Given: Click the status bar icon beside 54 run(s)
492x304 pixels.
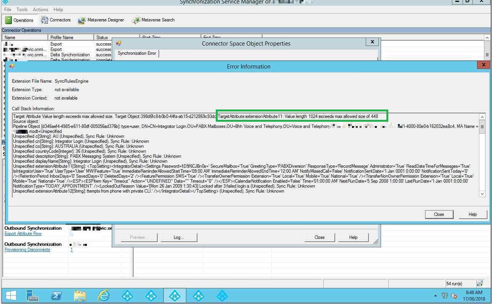Looking at the screenshot, I should [480, 283].
